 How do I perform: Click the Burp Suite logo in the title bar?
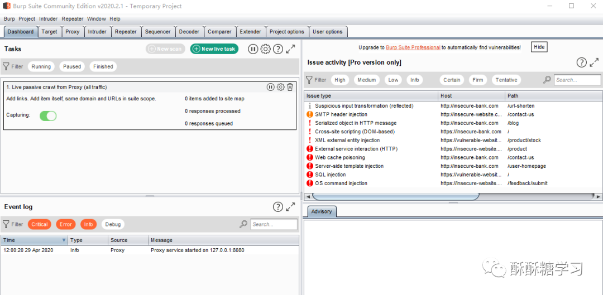(x=7, y=6)
